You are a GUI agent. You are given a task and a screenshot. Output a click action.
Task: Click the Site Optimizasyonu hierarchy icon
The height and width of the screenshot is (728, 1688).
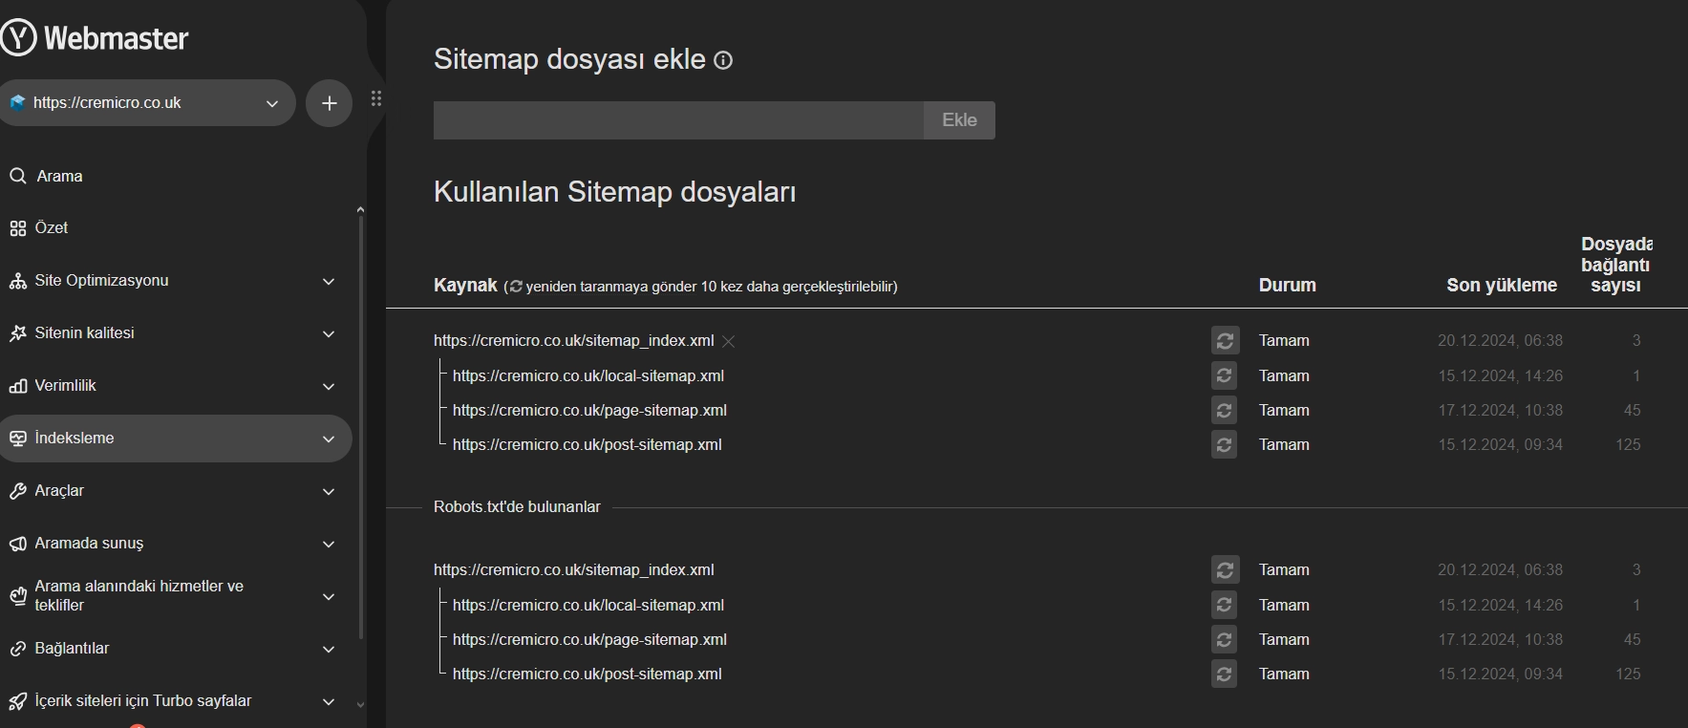click(x=17, y=281)
